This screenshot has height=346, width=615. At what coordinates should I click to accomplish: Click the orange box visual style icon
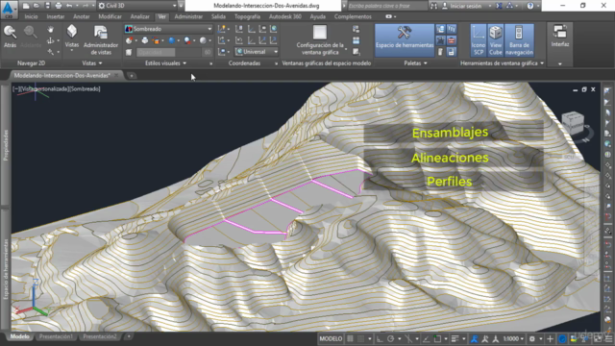coord(156,40)
